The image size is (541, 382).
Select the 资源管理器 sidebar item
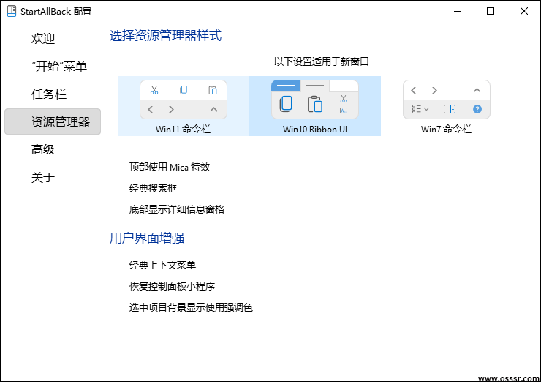click(x=53, y=121)
